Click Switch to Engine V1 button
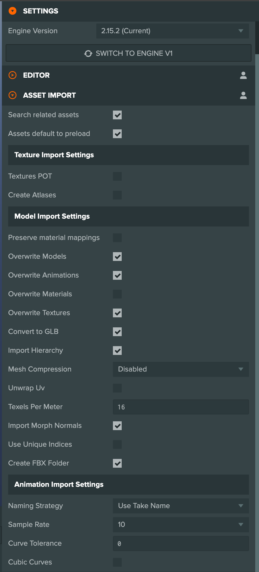Image resolution: width=259 pixels, height=572 pixels. click(x=129, y=53)
